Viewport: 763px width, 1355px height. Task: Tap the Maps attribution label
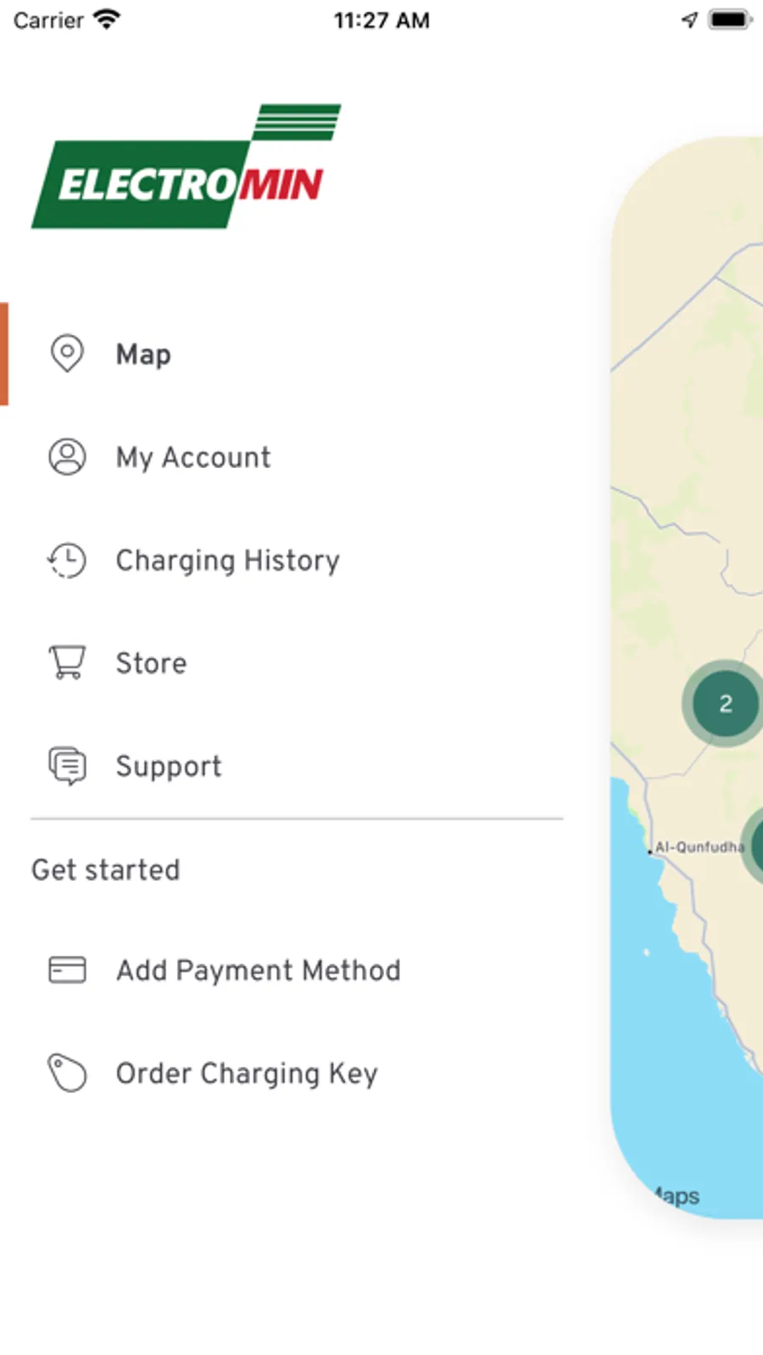[677, 1196]
